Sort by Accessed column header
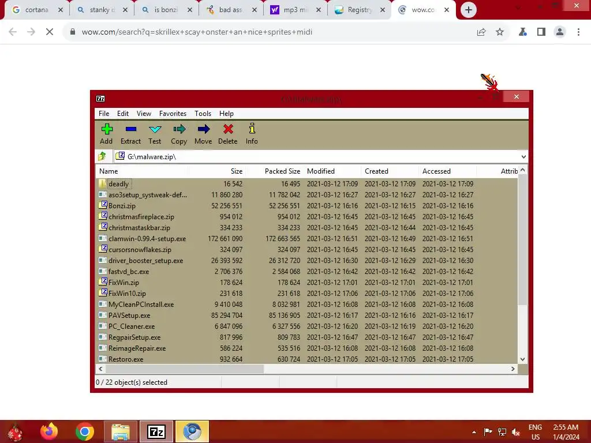The height and width of the screenshot is (443, 591). coord(447,171)
